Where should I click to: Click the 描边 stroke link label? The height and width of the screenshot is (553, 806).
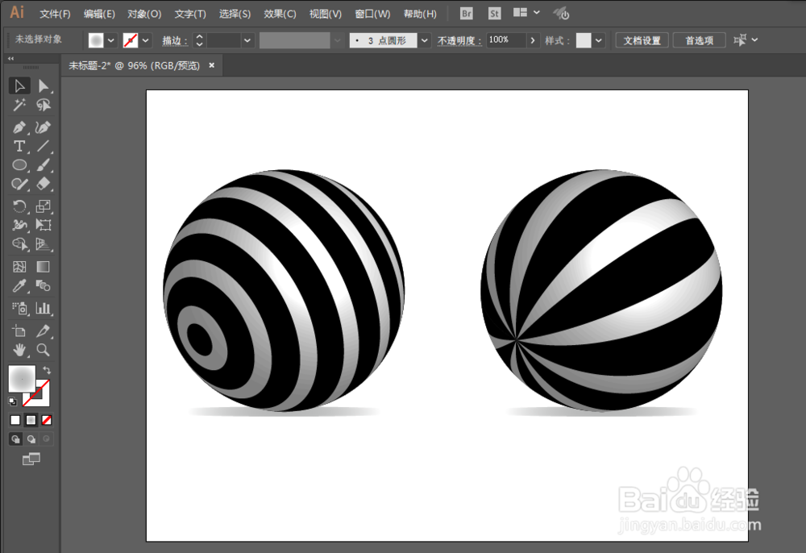[175, 40]
